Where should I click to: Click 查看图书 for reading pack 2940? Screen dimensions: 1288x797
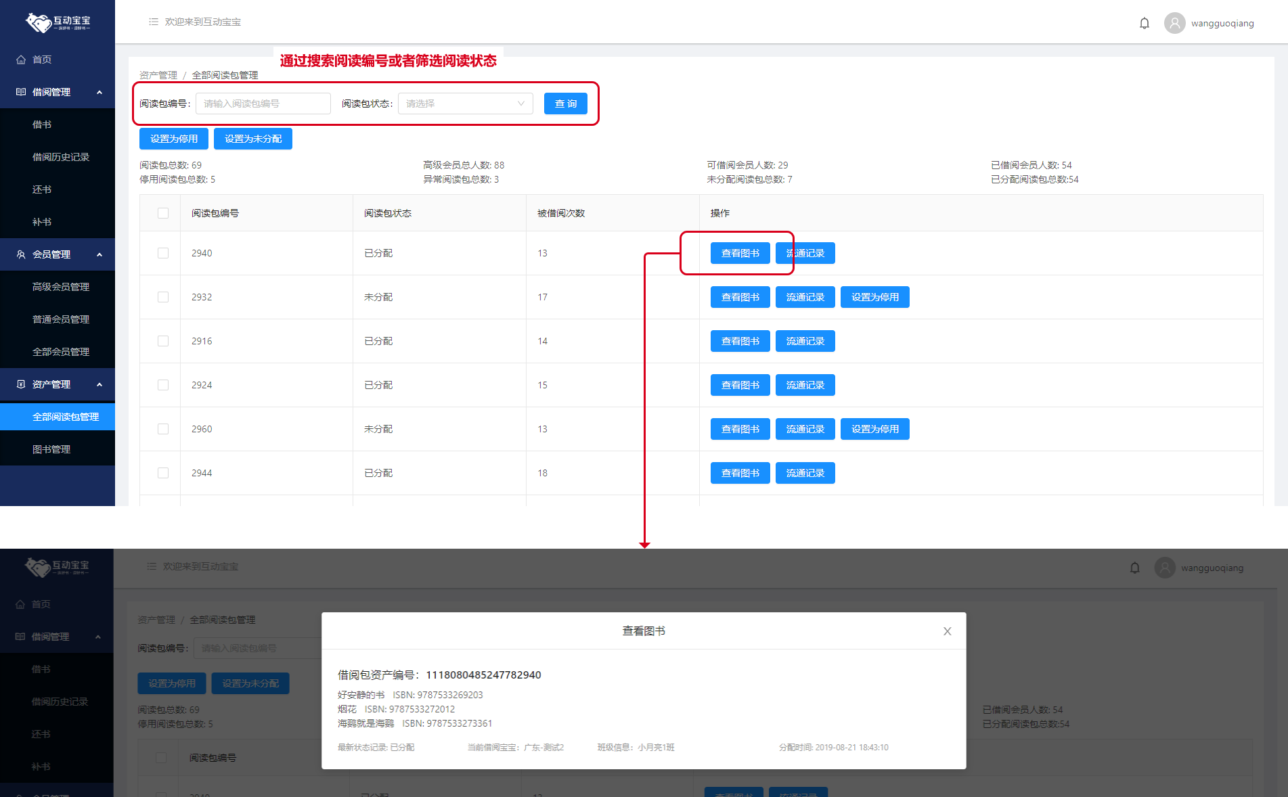point(740,253)
